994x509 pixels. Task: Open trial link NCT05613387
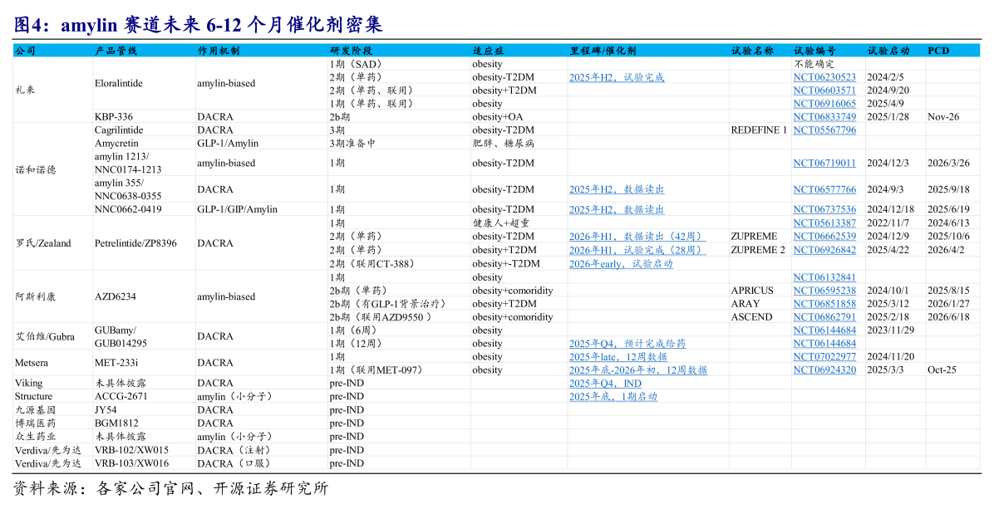(x=824, y=223)
